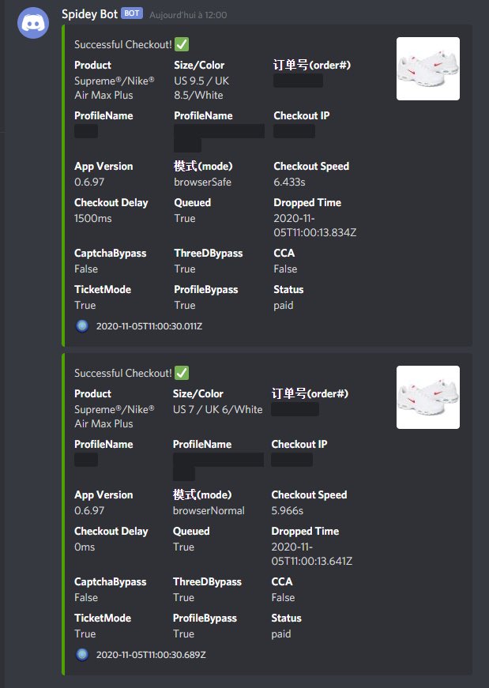The height and width of the screenshot is (688, 489).
Task: Click the footer timestamp 2020-11-05T11:00:30.011Z
Action: point(149,326)
